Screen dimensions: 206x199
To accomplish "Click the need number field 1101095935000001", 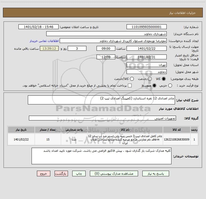I will [147, 27].
